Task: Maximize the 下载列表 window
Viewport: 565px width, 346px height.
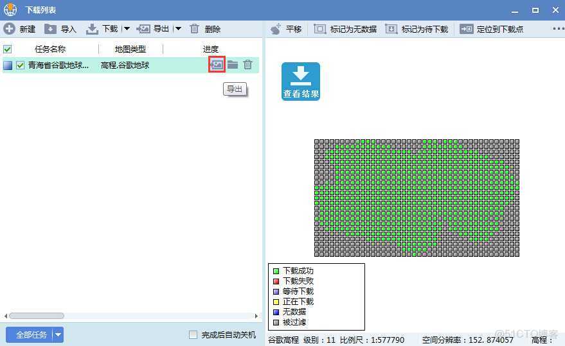Action: 535,10
